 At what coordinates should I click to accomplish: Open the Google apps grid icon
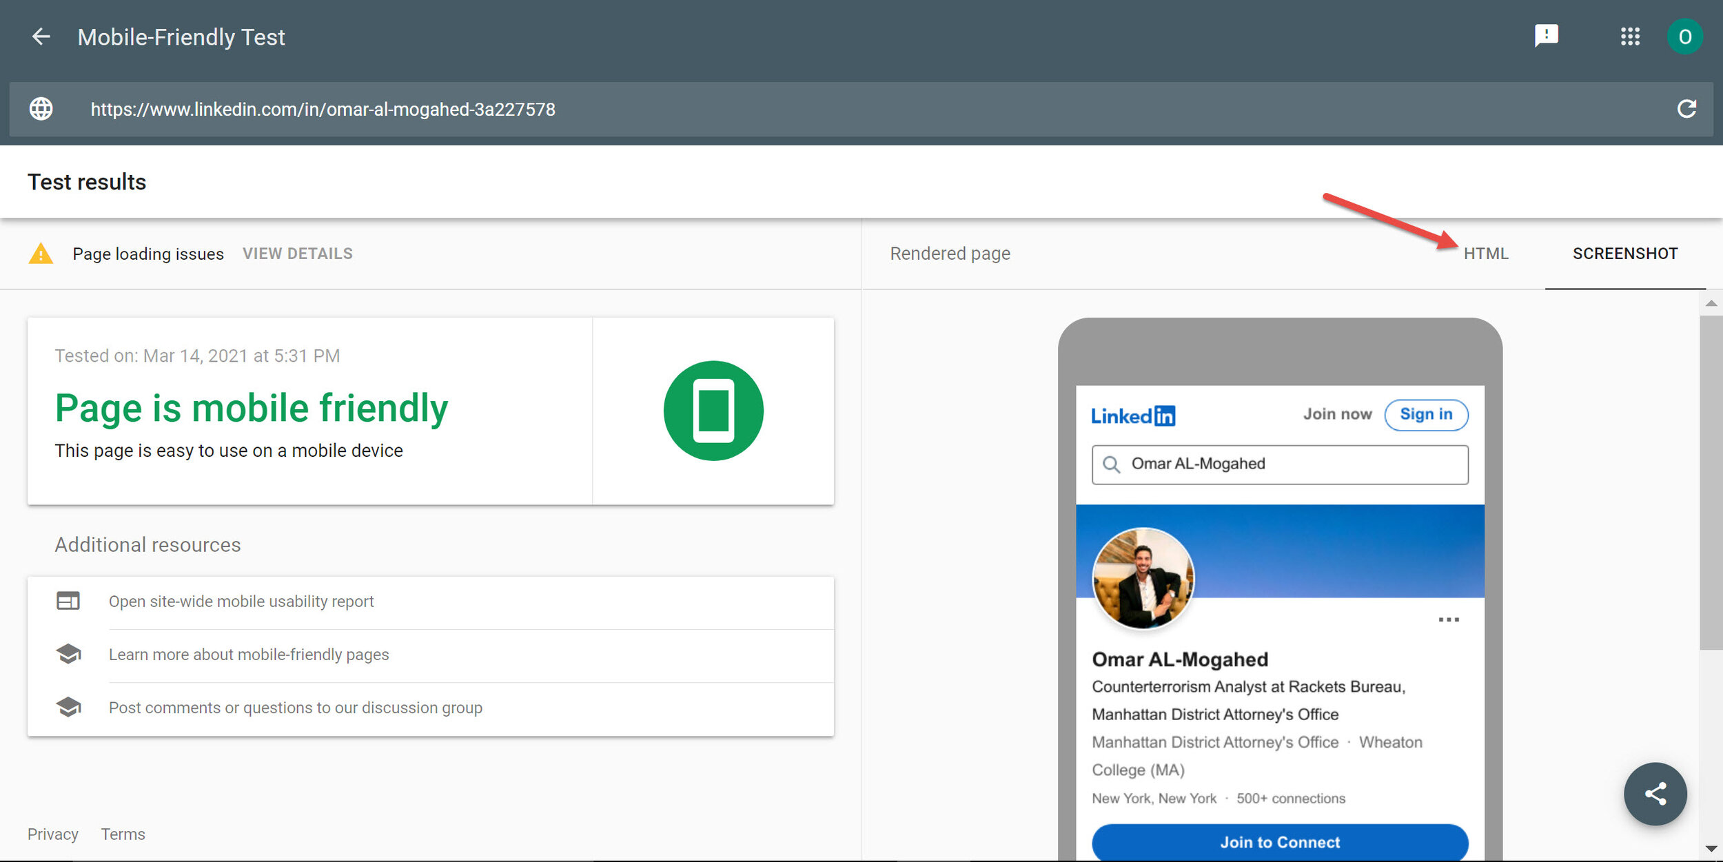pos(1630,37)
